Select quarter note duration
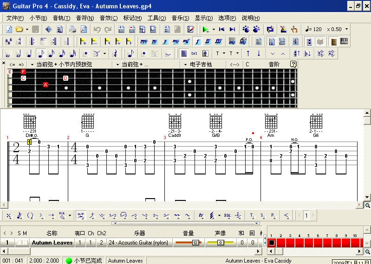Screen dimensions: 371x264 click(30, 54)
